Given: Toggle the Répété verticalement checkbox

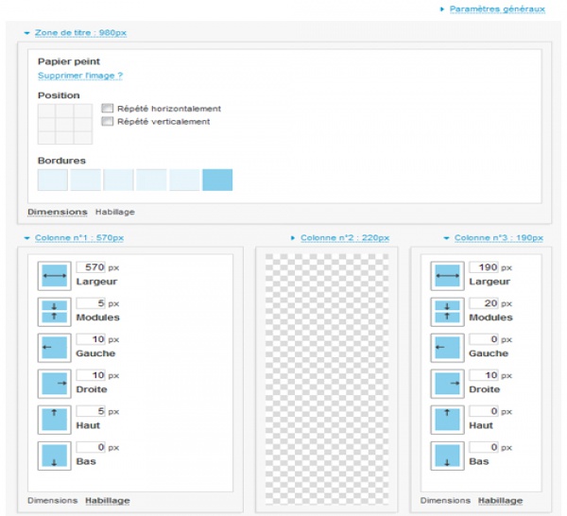Looking at the screenshot, I should point(108,122).
